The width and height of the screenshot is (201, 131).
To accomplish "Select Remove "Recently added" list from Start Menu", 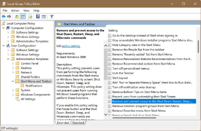I will coord(142,54).
